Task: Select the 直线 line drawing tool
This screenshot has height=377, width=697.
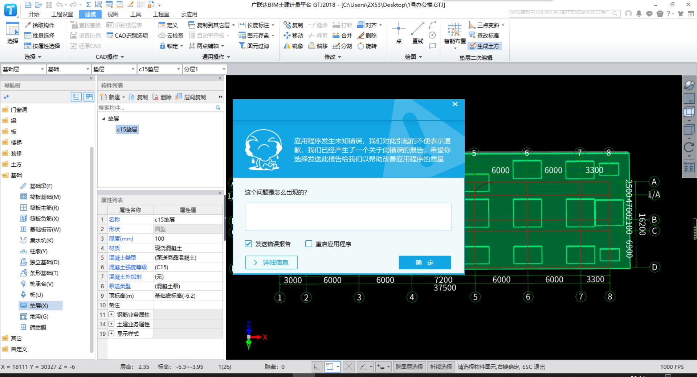Action: (418, 33)
